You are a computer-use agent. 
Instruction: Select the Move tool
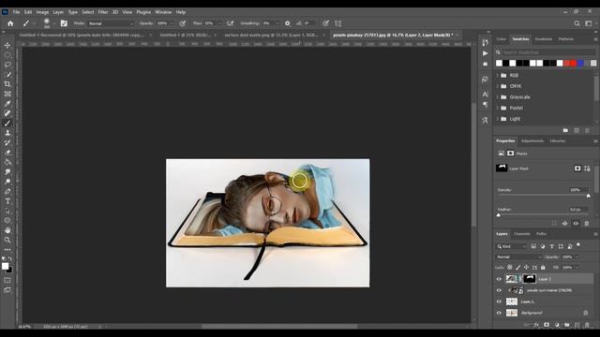pos(7,45)
